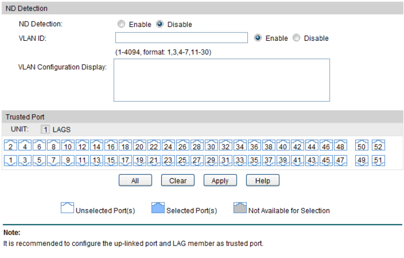Select port 36 icon
Screen dimensions: 404x258
[254, 146]
